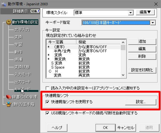Uncheck 快速親指シフトを使用する checkbox
This screenshot has width=161, height=133.
tap(47, 102)
